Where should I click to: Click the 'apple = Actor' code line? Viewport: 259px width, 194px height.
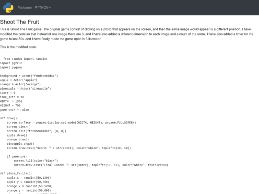click(x=19, y=80)
